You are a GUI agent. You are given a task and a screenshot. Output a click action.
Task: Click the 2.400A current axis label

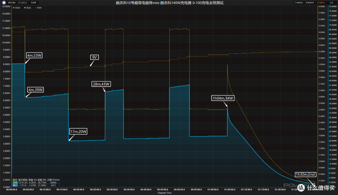[322, 110]
